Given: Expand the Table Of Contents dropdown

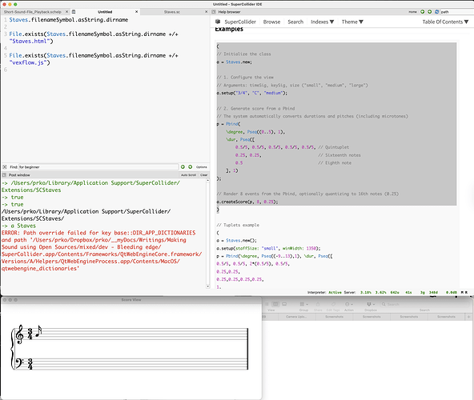Looking at the screenshot, I should (445, 22).
